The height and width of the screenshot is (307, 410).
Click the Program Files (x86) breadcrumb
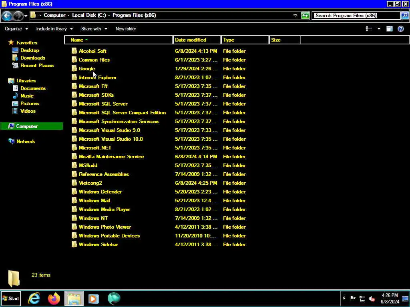(134, 15)
